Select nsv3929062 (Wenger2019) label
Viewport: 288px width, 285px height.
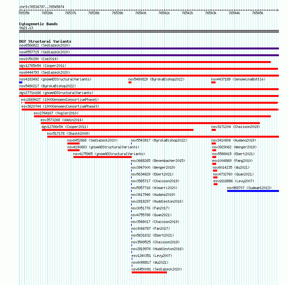pos(234,147)
